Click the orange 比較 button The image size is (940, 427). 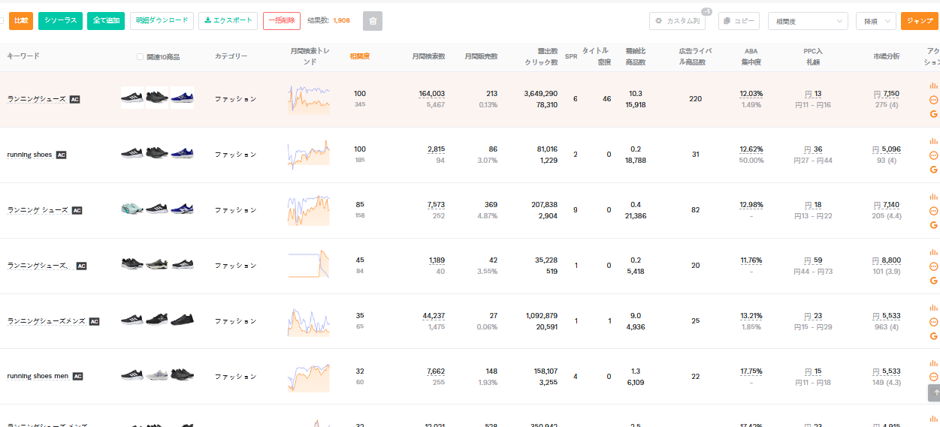tap(21, 21)
